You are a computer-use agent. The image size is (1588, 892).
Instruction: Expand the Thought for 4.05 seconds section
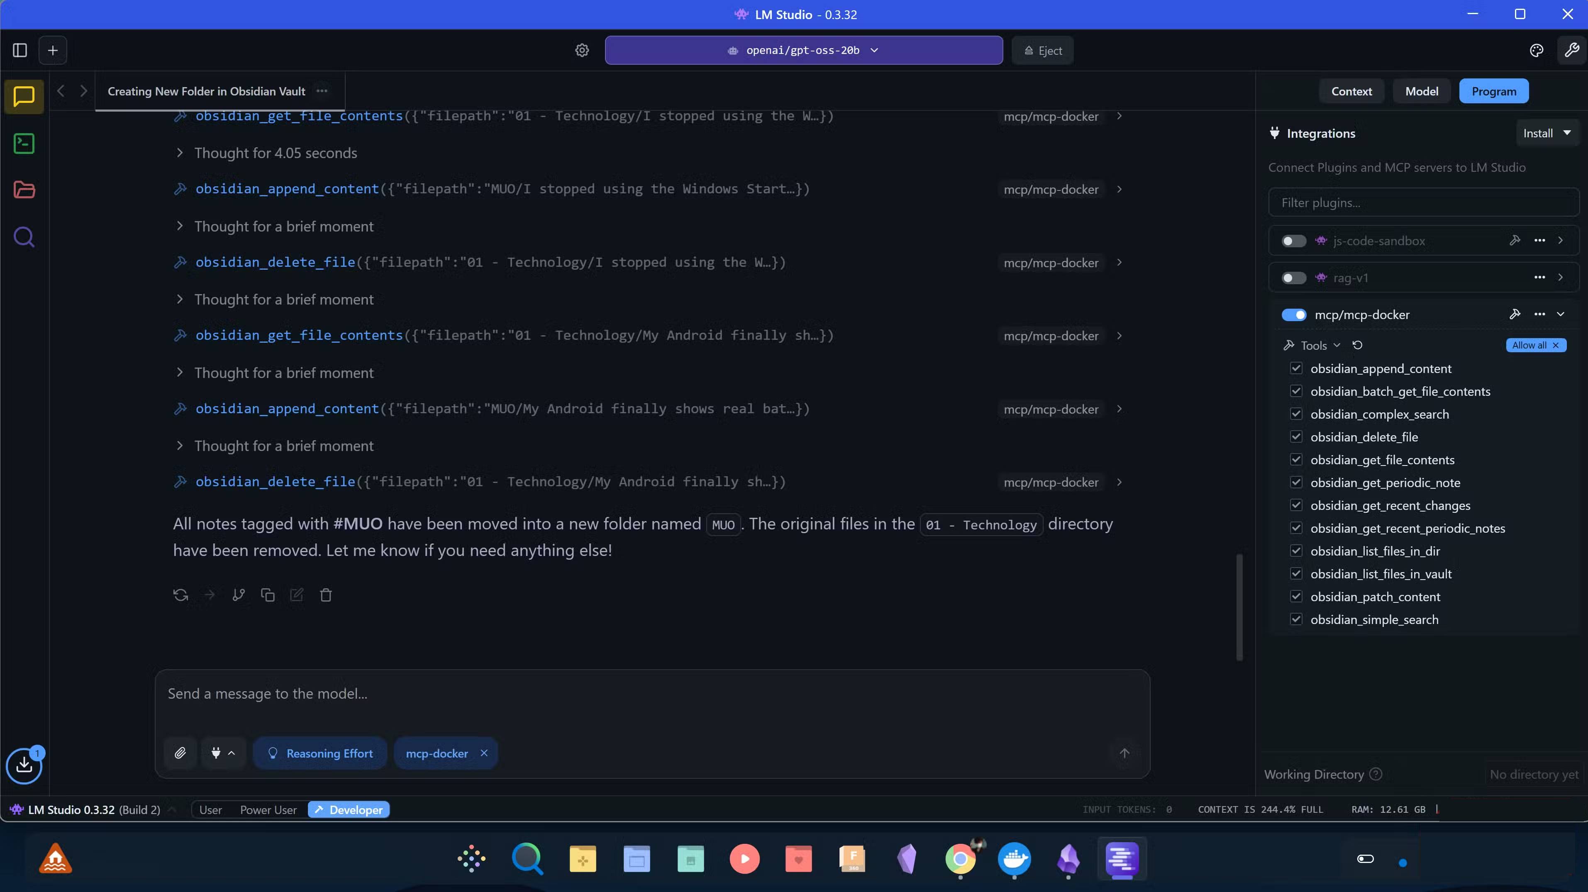pyautogui.click(x=275, y=153)
